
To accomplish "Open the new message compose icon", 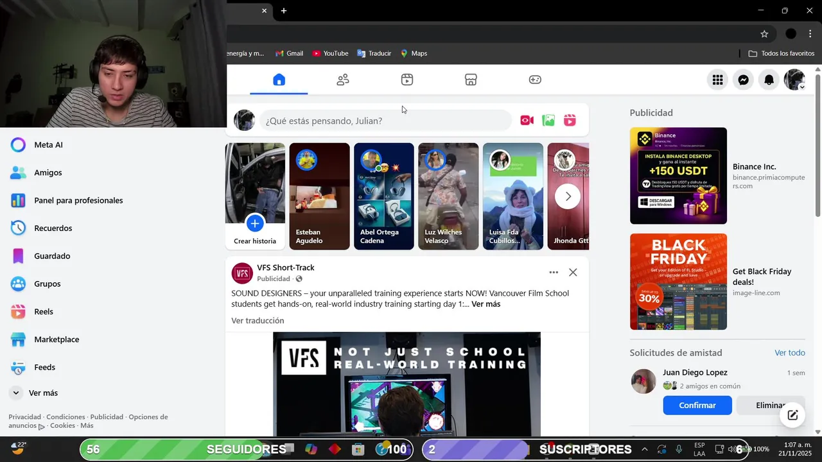I will (792, 415).
